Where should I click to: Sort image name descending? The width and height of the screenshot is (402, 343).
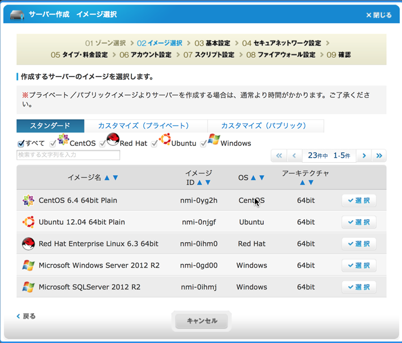point(116,177)
